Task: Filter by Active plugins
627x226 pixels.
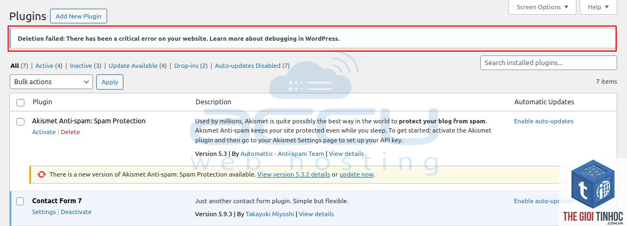Action: pyautogui.click(x=45, y=66)
